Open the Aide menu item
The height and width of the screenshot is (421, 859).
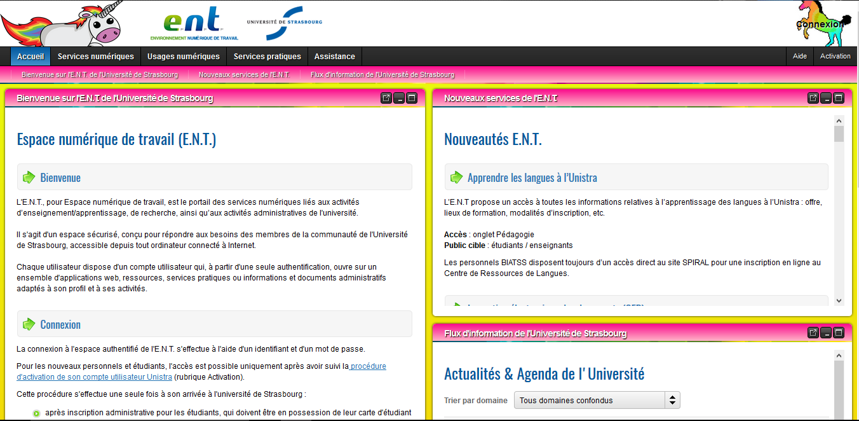pyautogui.click(x=800, y=56)
